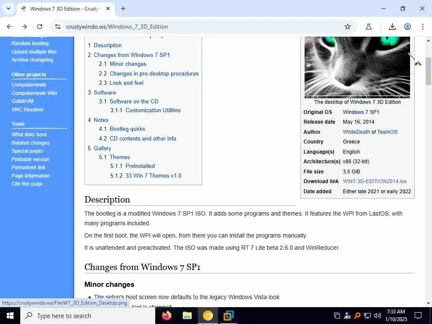Go forward to next page

tap(24, 27)
